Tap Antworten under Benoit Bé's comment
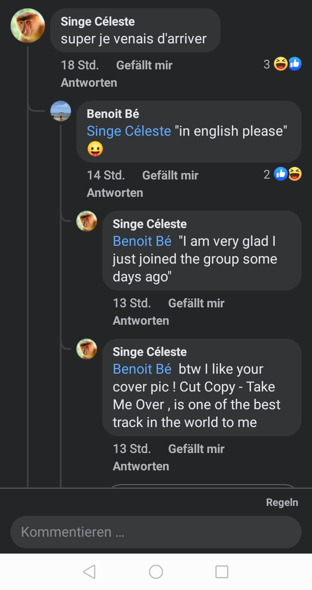The width and height of the screenshot is (312, 590). click(x=115, y=192)
